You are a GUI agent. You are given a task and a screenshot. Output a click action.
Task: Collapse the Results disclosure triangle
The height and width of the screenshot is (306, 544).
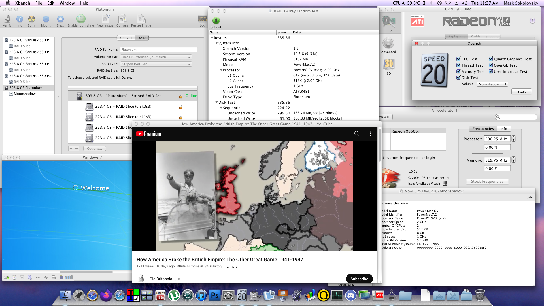tap(212, 38)
